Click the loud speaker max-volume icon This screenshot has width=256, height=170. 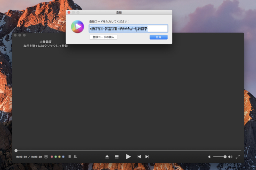point(230,157)
